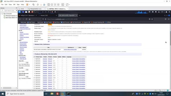Open the Firefox application menu

click(169, 19)
